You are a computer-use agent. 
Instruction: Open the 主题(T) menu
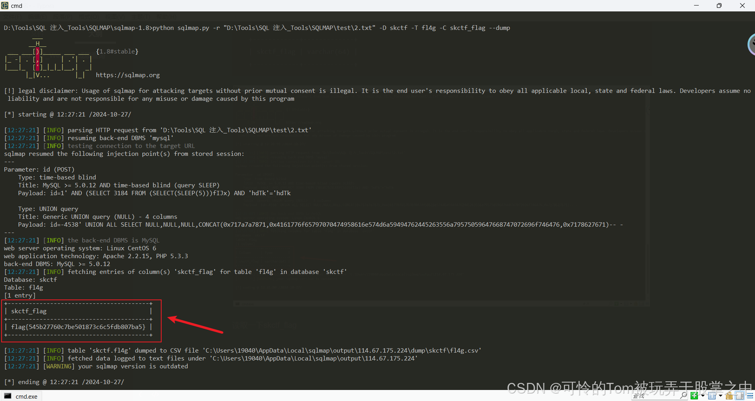pos(141,17)
